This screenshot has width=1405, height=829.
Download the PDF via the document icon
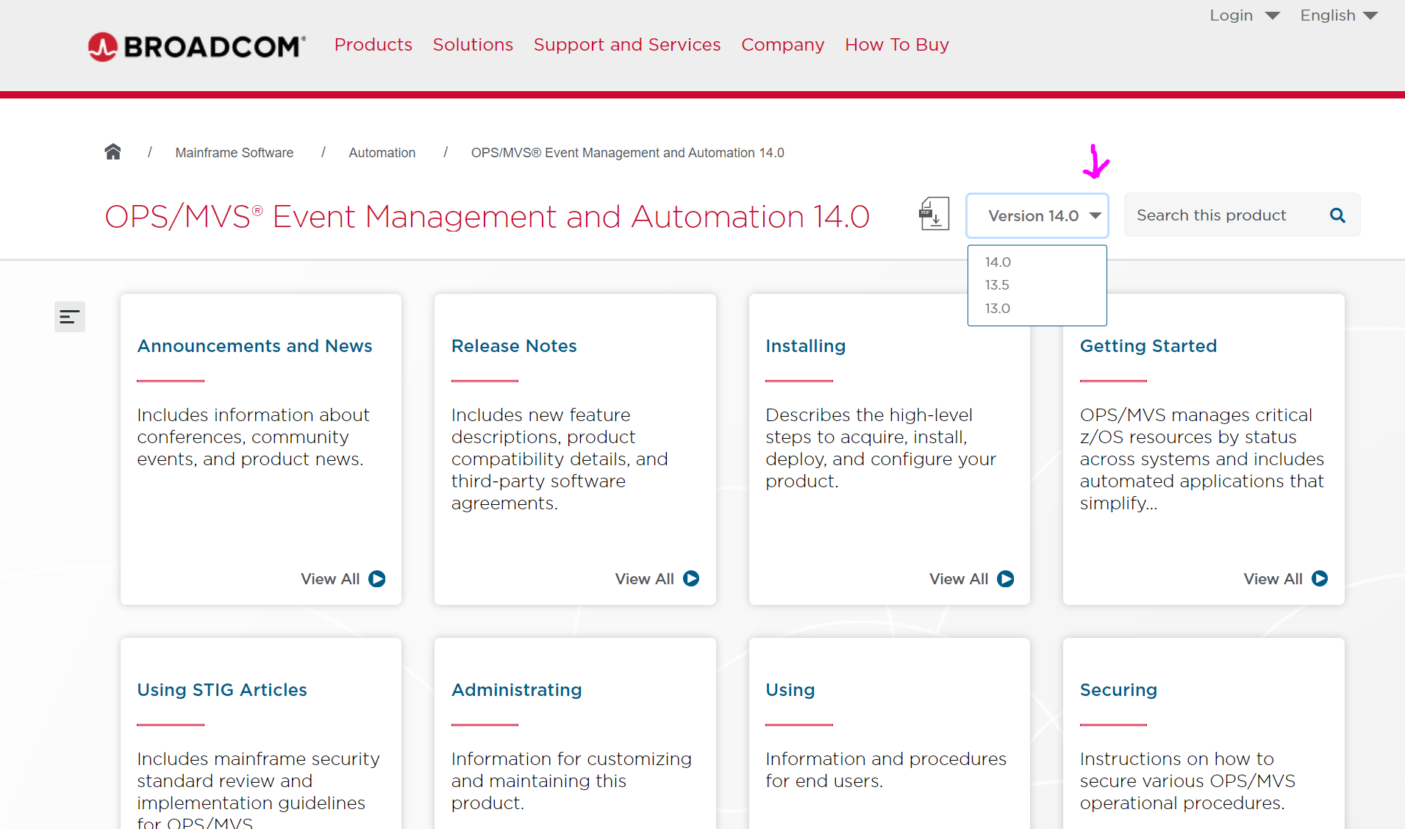click(934, 215)
